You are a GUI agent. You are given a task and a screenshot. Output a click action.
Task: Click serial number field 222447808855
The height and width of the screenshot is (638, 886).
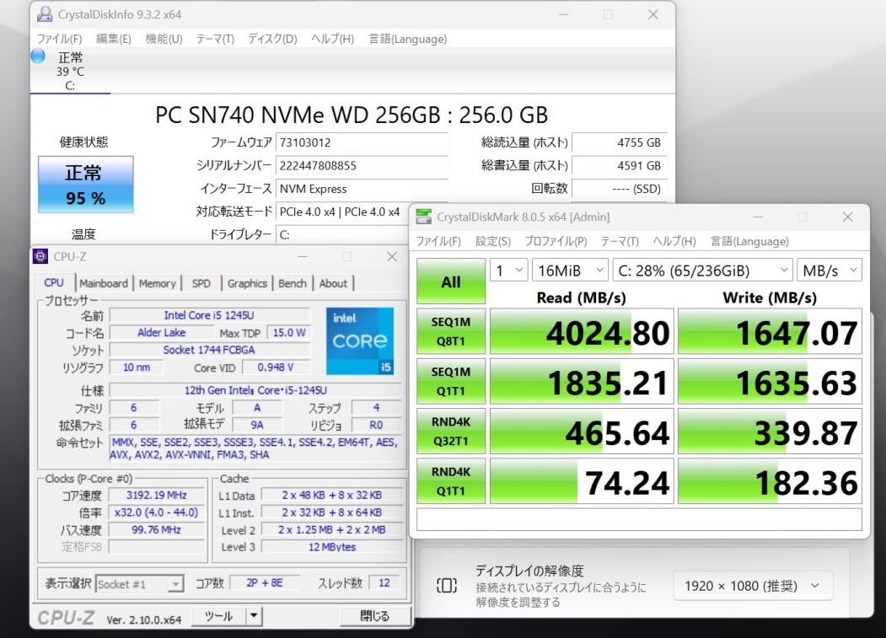coord(362,165)
